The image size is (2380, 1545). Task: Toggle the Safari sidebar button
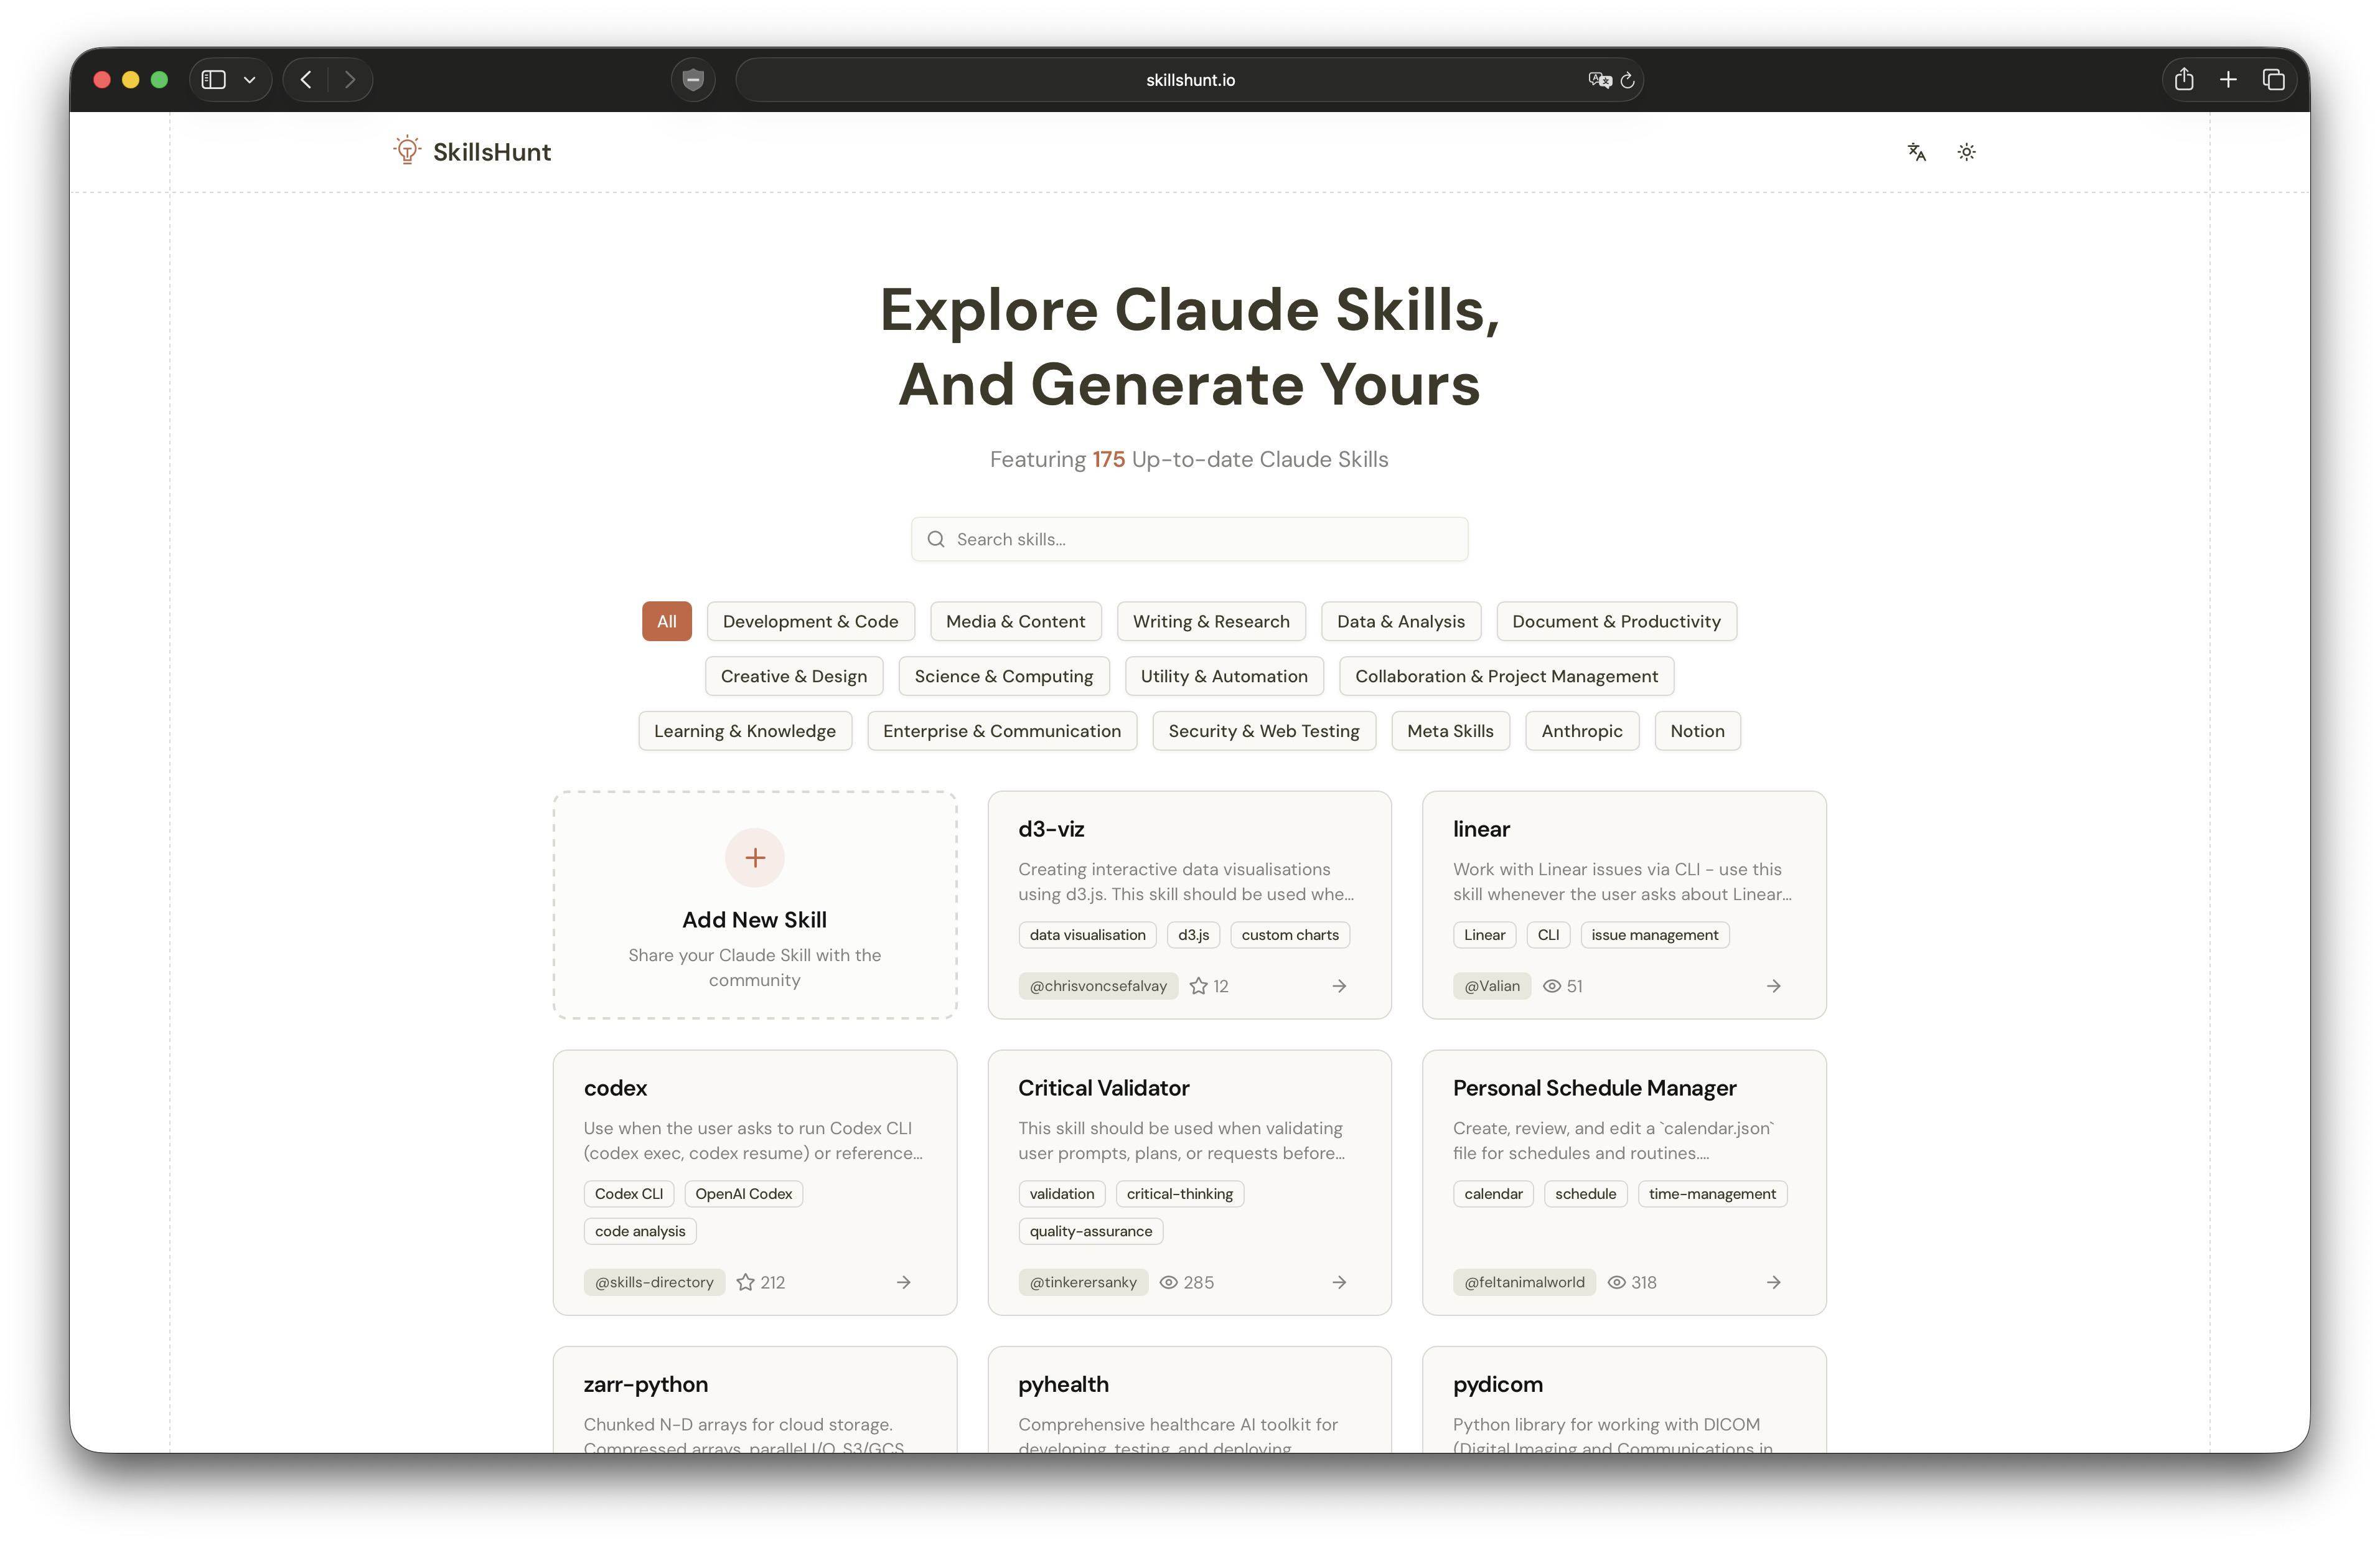(x=214, y=80)
